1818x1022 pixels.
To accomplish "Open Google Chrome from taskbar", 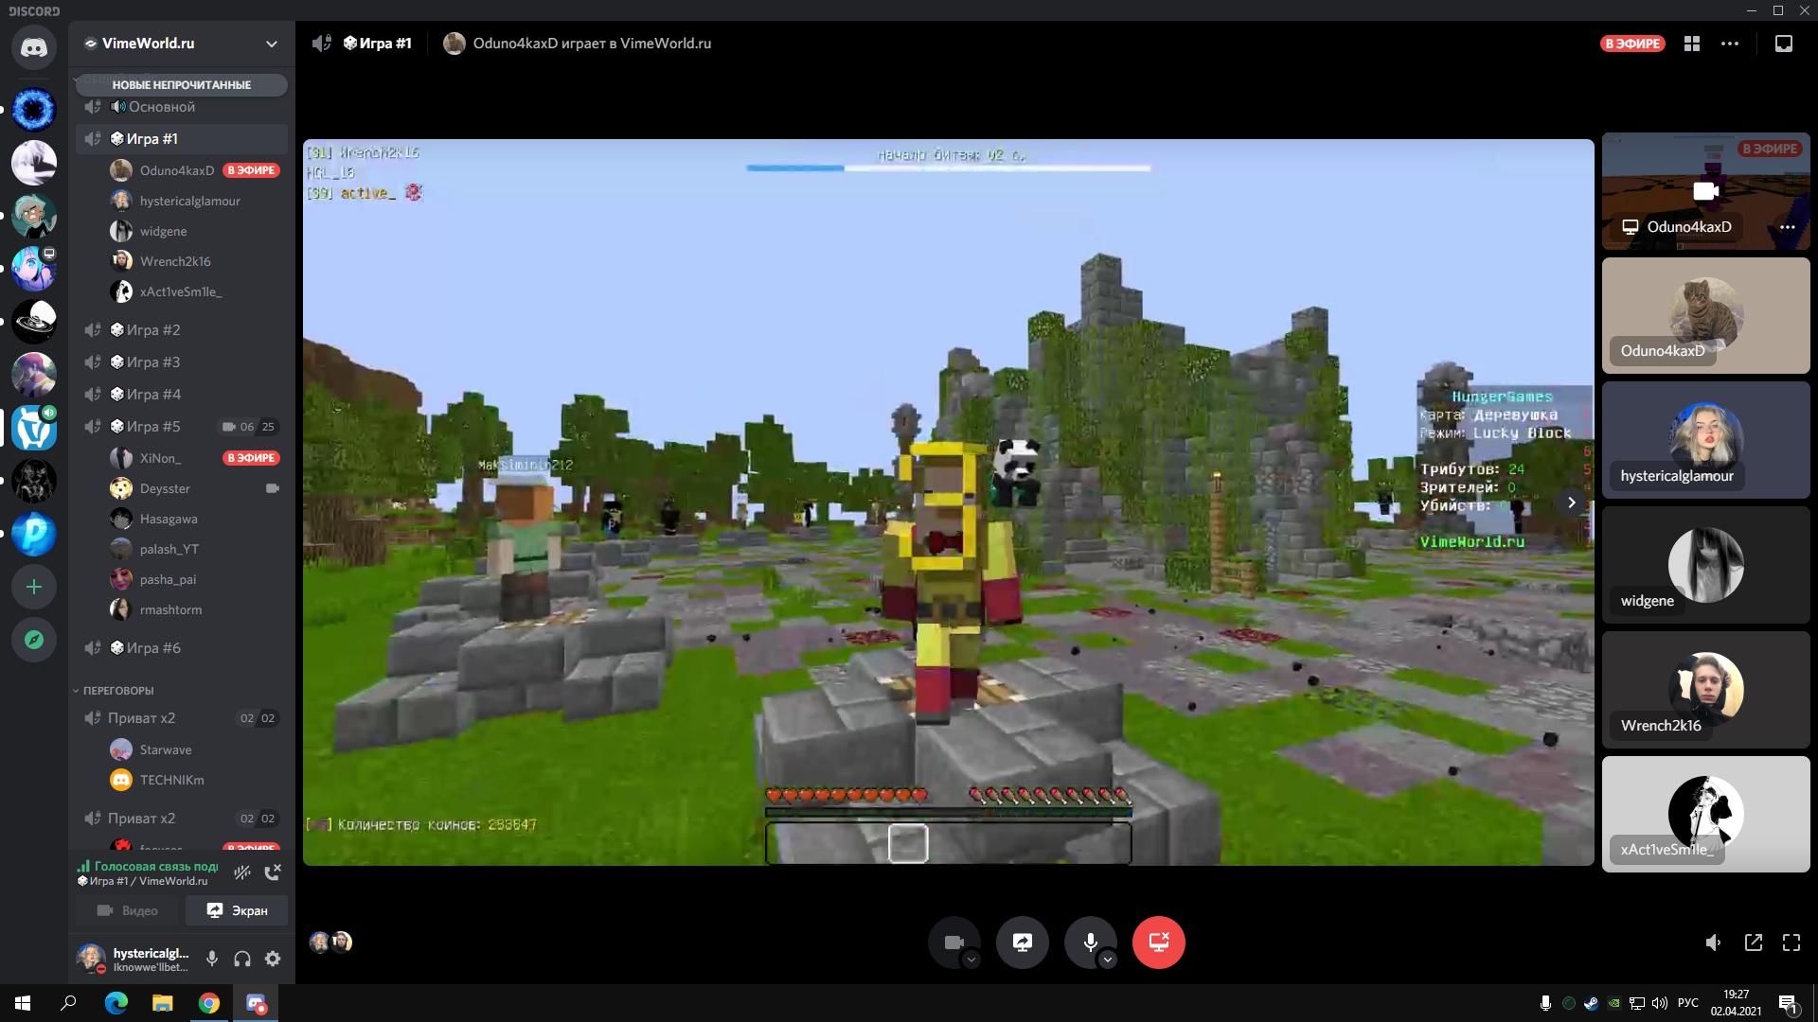I will (x=209, y=1003).
